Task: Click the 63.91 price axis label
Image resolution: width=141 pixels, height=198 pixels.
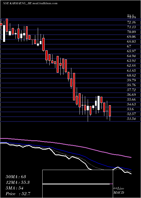Action: tap(132, 61)
